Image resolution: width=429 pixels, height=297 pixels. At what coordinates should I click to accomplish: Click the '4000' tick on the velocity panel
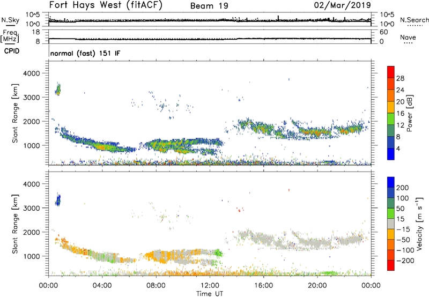pos(31,184)
